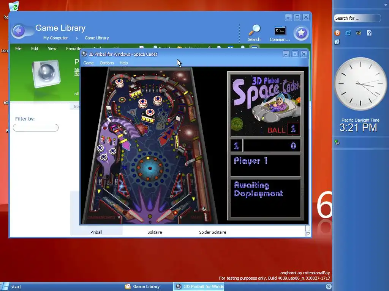Expand the breadcrumb arrow after My Computer
Viewport: 389px width, 291px height.
(x=77, y=38)
